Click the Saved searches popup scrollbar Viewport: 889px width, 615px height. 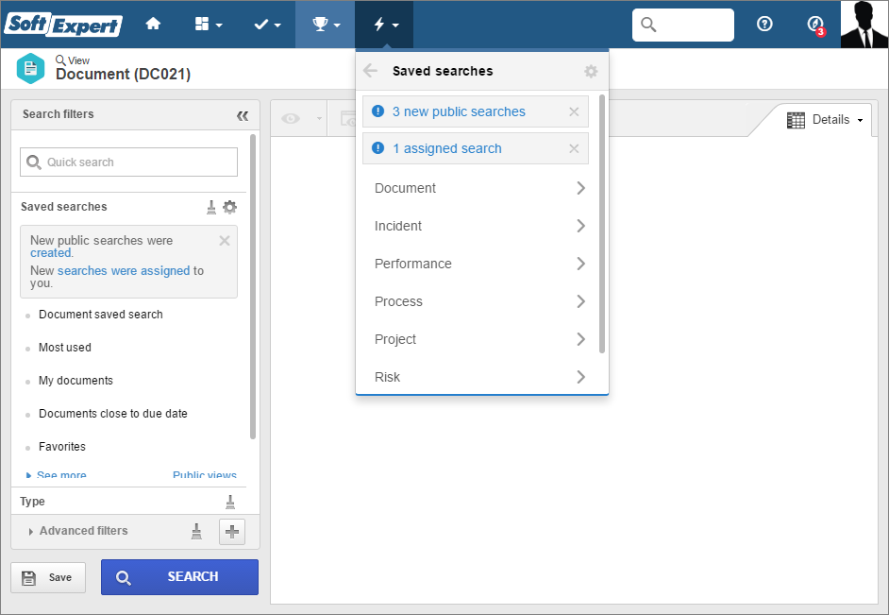pyautogui.click(x=601, y=224)
